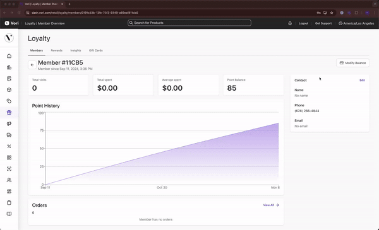
Task: Switch to the Rewards tab
Action: point(57,50)
